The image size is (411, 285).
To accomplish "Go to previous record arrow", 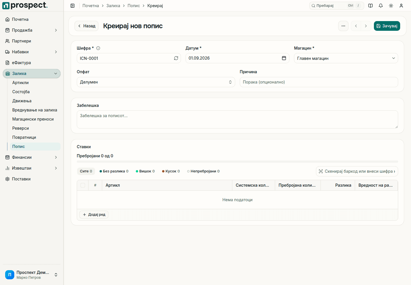I will pos(356,26).
